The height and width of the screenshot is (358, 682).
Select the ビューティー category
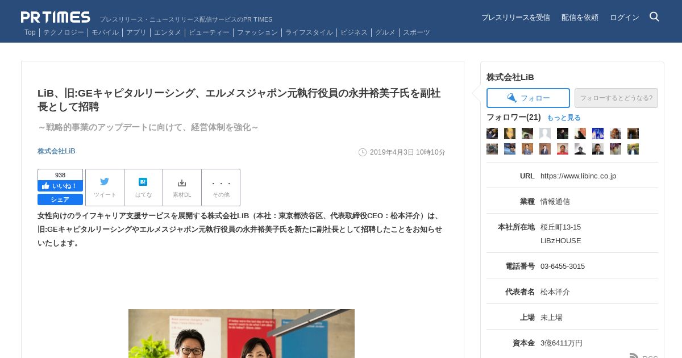click(209, 32)
